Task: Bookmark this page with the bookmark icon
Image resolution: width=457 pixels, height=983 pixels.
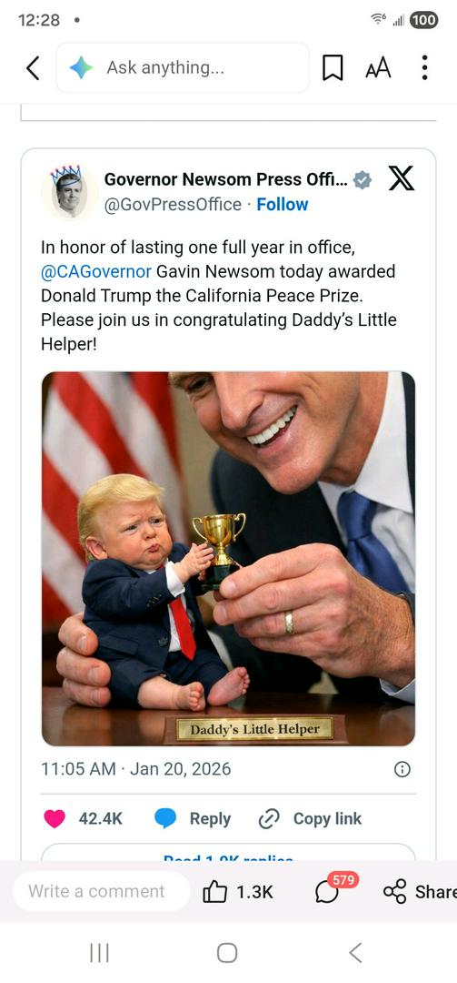Action: pos(333,67)
